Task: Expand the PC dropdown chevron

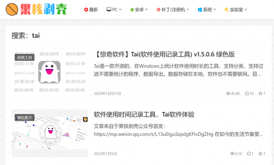Action: pos(120,9)
